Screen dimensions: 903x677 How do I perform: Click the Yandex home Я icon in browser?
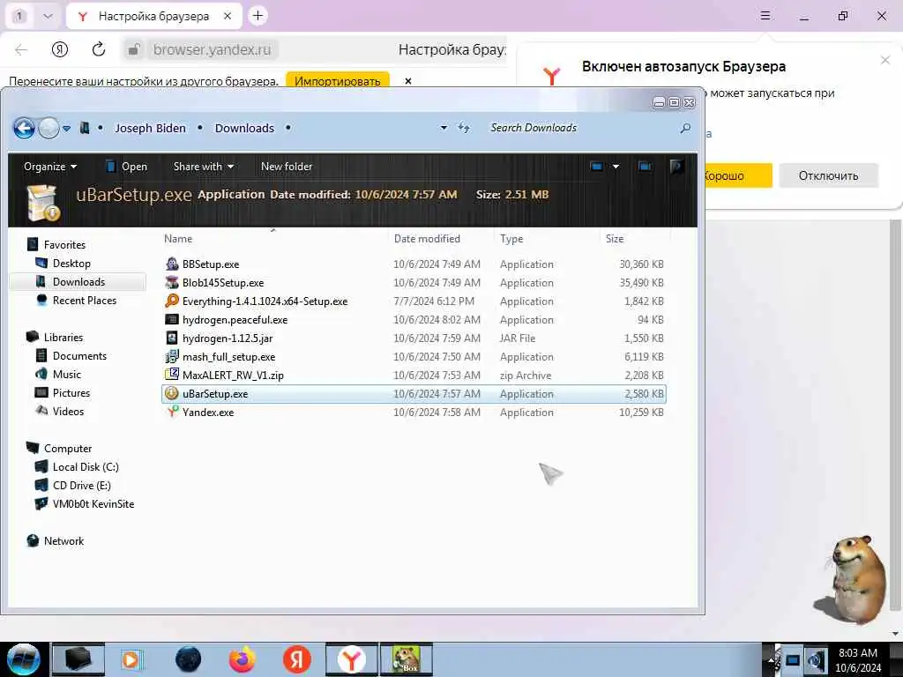(60, 49)
